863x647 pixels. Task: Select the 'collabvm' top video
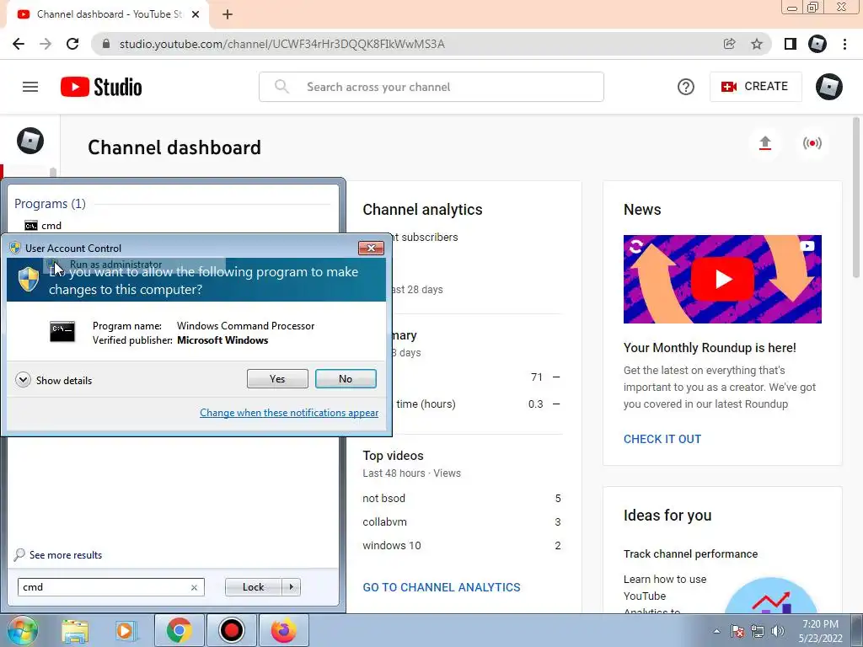384,521
